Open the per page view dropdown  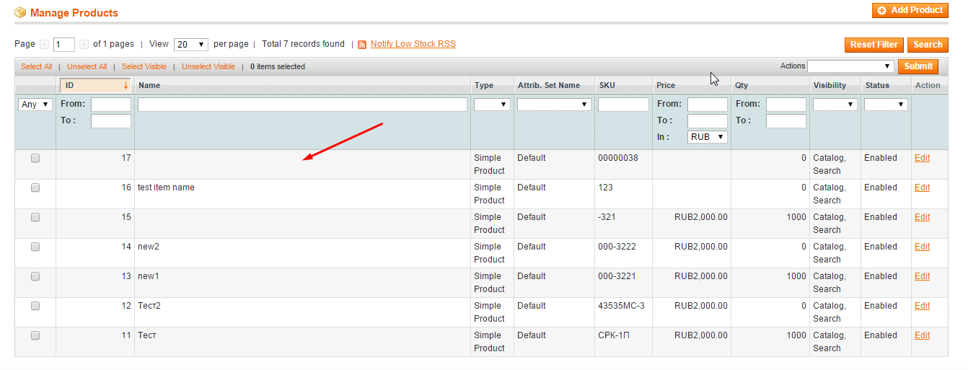point(191,45)
